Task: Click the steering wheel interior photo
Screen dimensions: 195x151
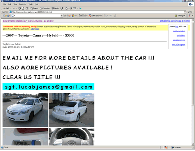Action: pyautogui.click(x=71, y=137)
